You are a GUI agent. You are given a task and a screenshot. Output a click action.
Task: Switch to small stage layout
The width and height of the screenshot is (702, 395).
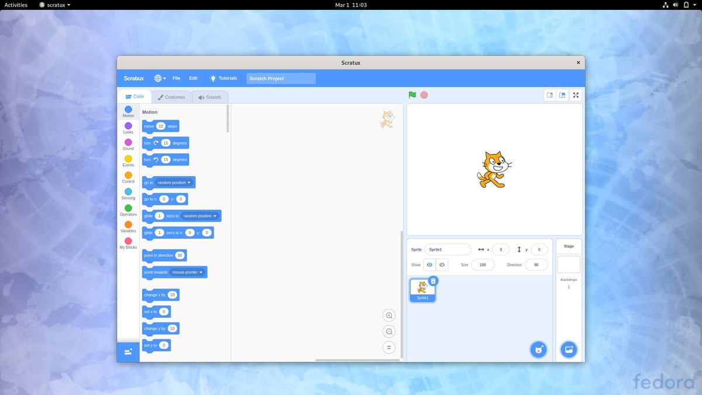click(x=550, y=95)
